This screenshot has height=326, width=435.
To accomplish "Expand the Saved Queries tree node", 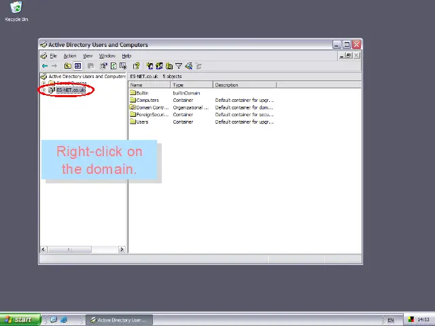I will 43,83.
